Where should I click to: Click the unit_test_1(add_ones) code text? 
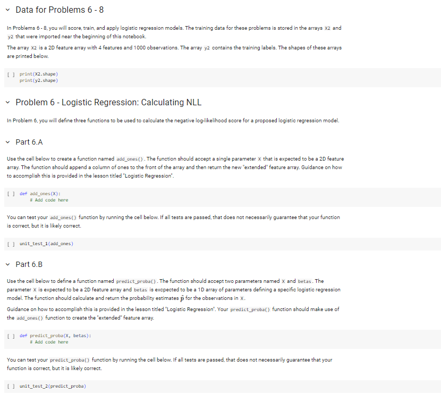(x=46, y=244)
